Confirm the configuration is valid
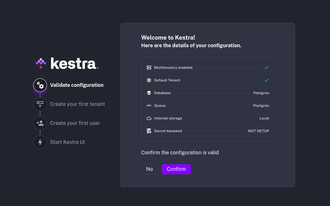Image resolution: width=330 pixels, height=206 pixels. 176,169
